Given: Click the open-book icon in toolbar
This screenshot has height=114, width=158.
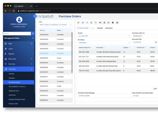Looking at the screenshot, I should 100,23.
